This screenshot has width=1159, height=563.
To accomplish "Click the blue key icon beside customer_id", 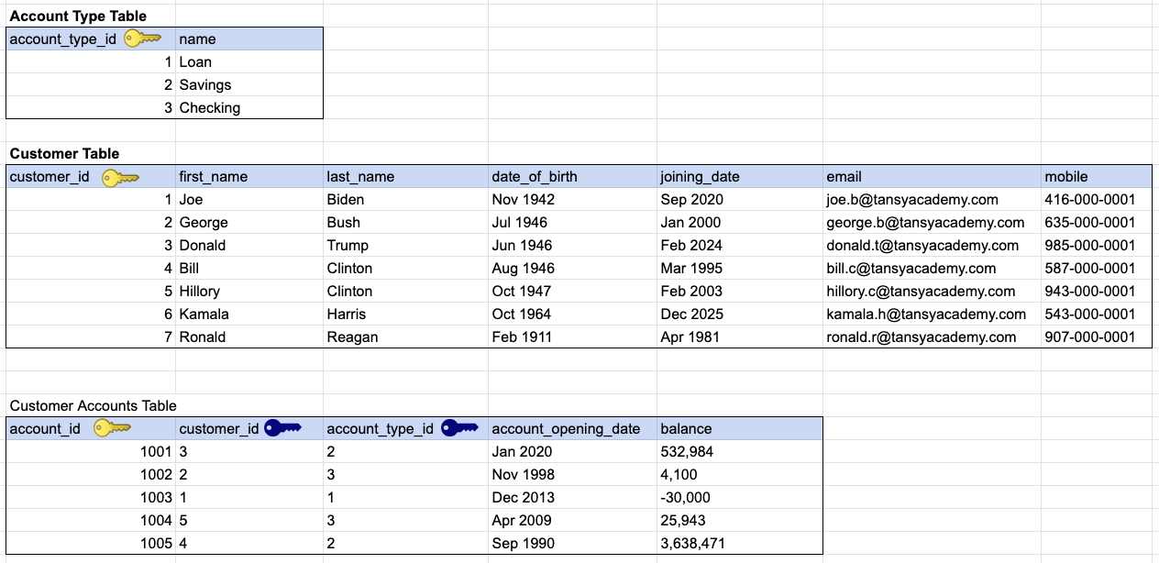I will [x=282, y=428].
